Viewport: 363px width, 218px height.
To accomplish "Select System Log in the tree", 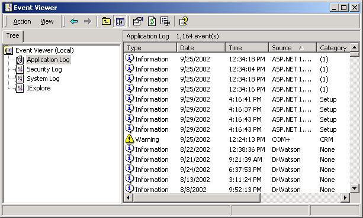I will coord(43,79).
